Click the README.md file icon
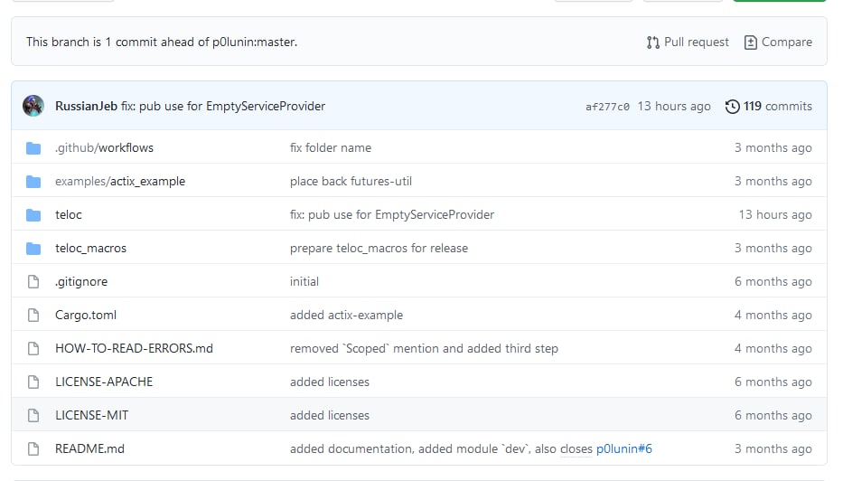This screenshot has width=843, height=481. [33, 448]
